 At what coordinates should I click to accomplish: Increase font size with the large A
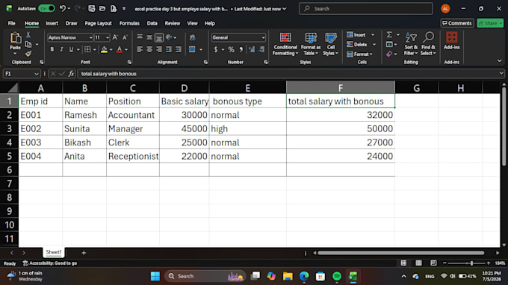[x=115, y=37]
